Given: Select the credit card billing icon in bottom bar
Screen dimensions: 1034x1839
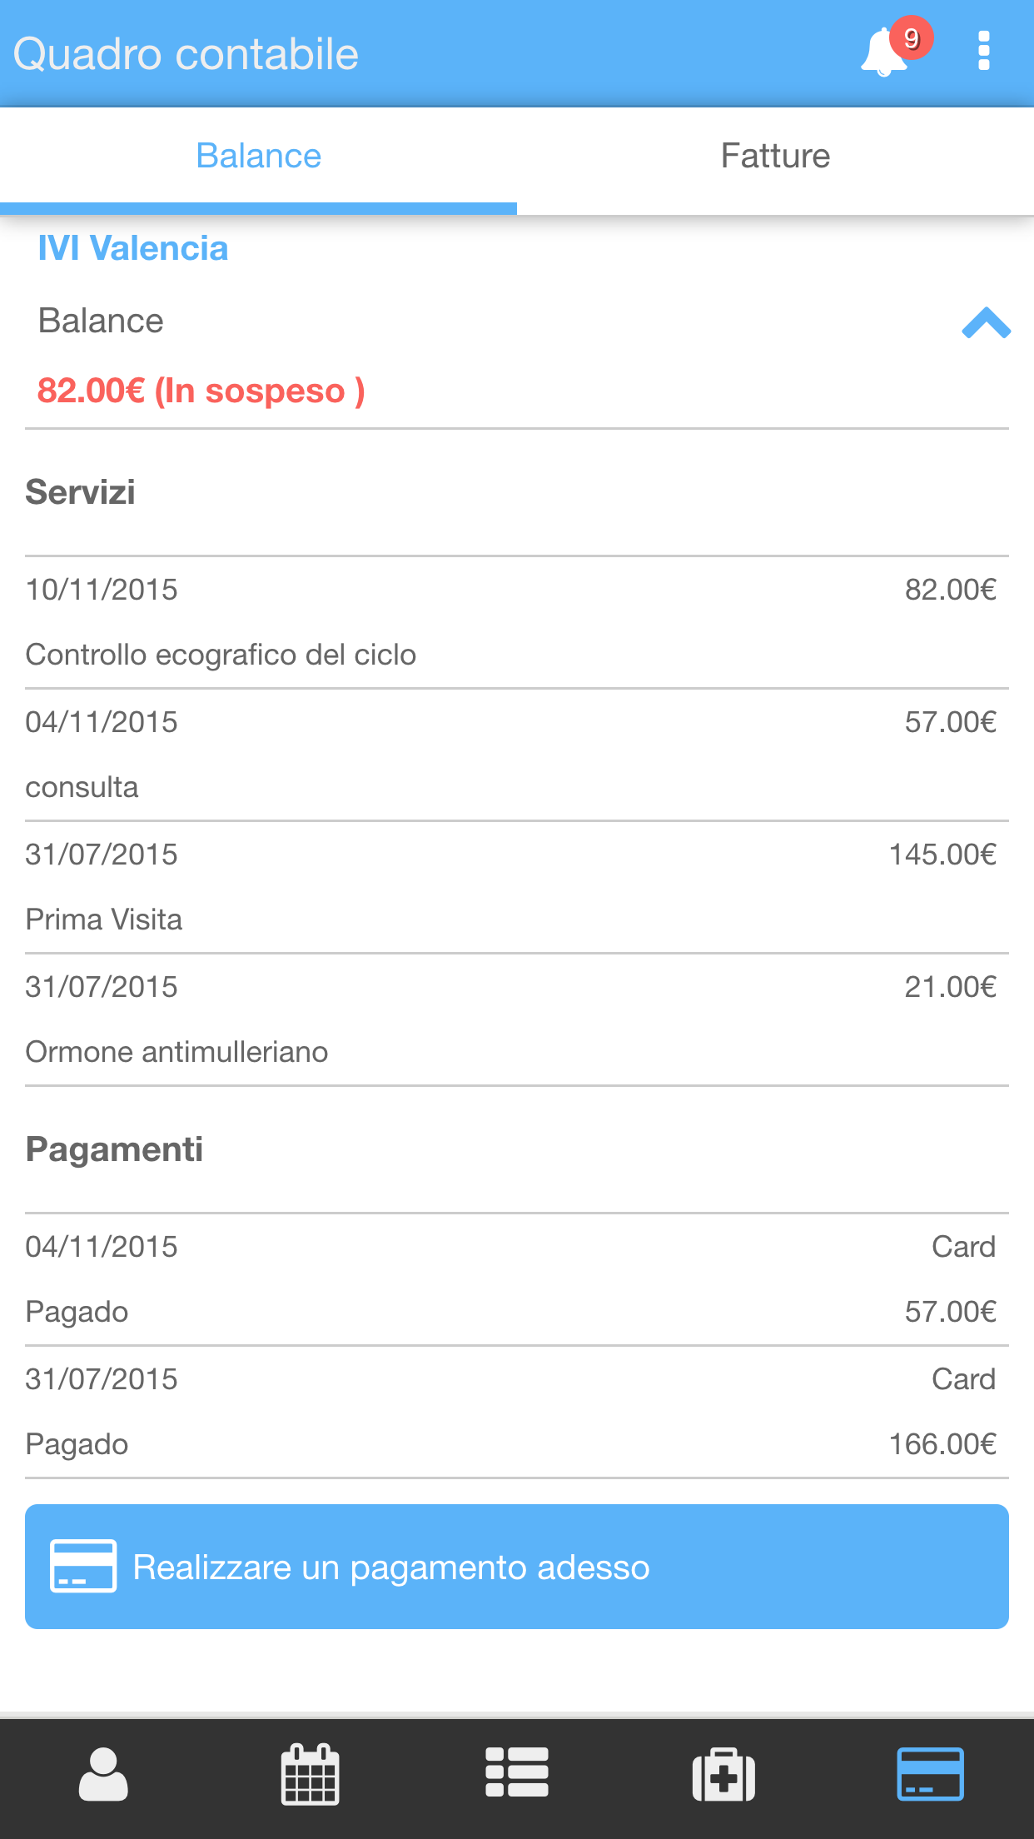Looking at the screenshot, I should coord(930,1774).
